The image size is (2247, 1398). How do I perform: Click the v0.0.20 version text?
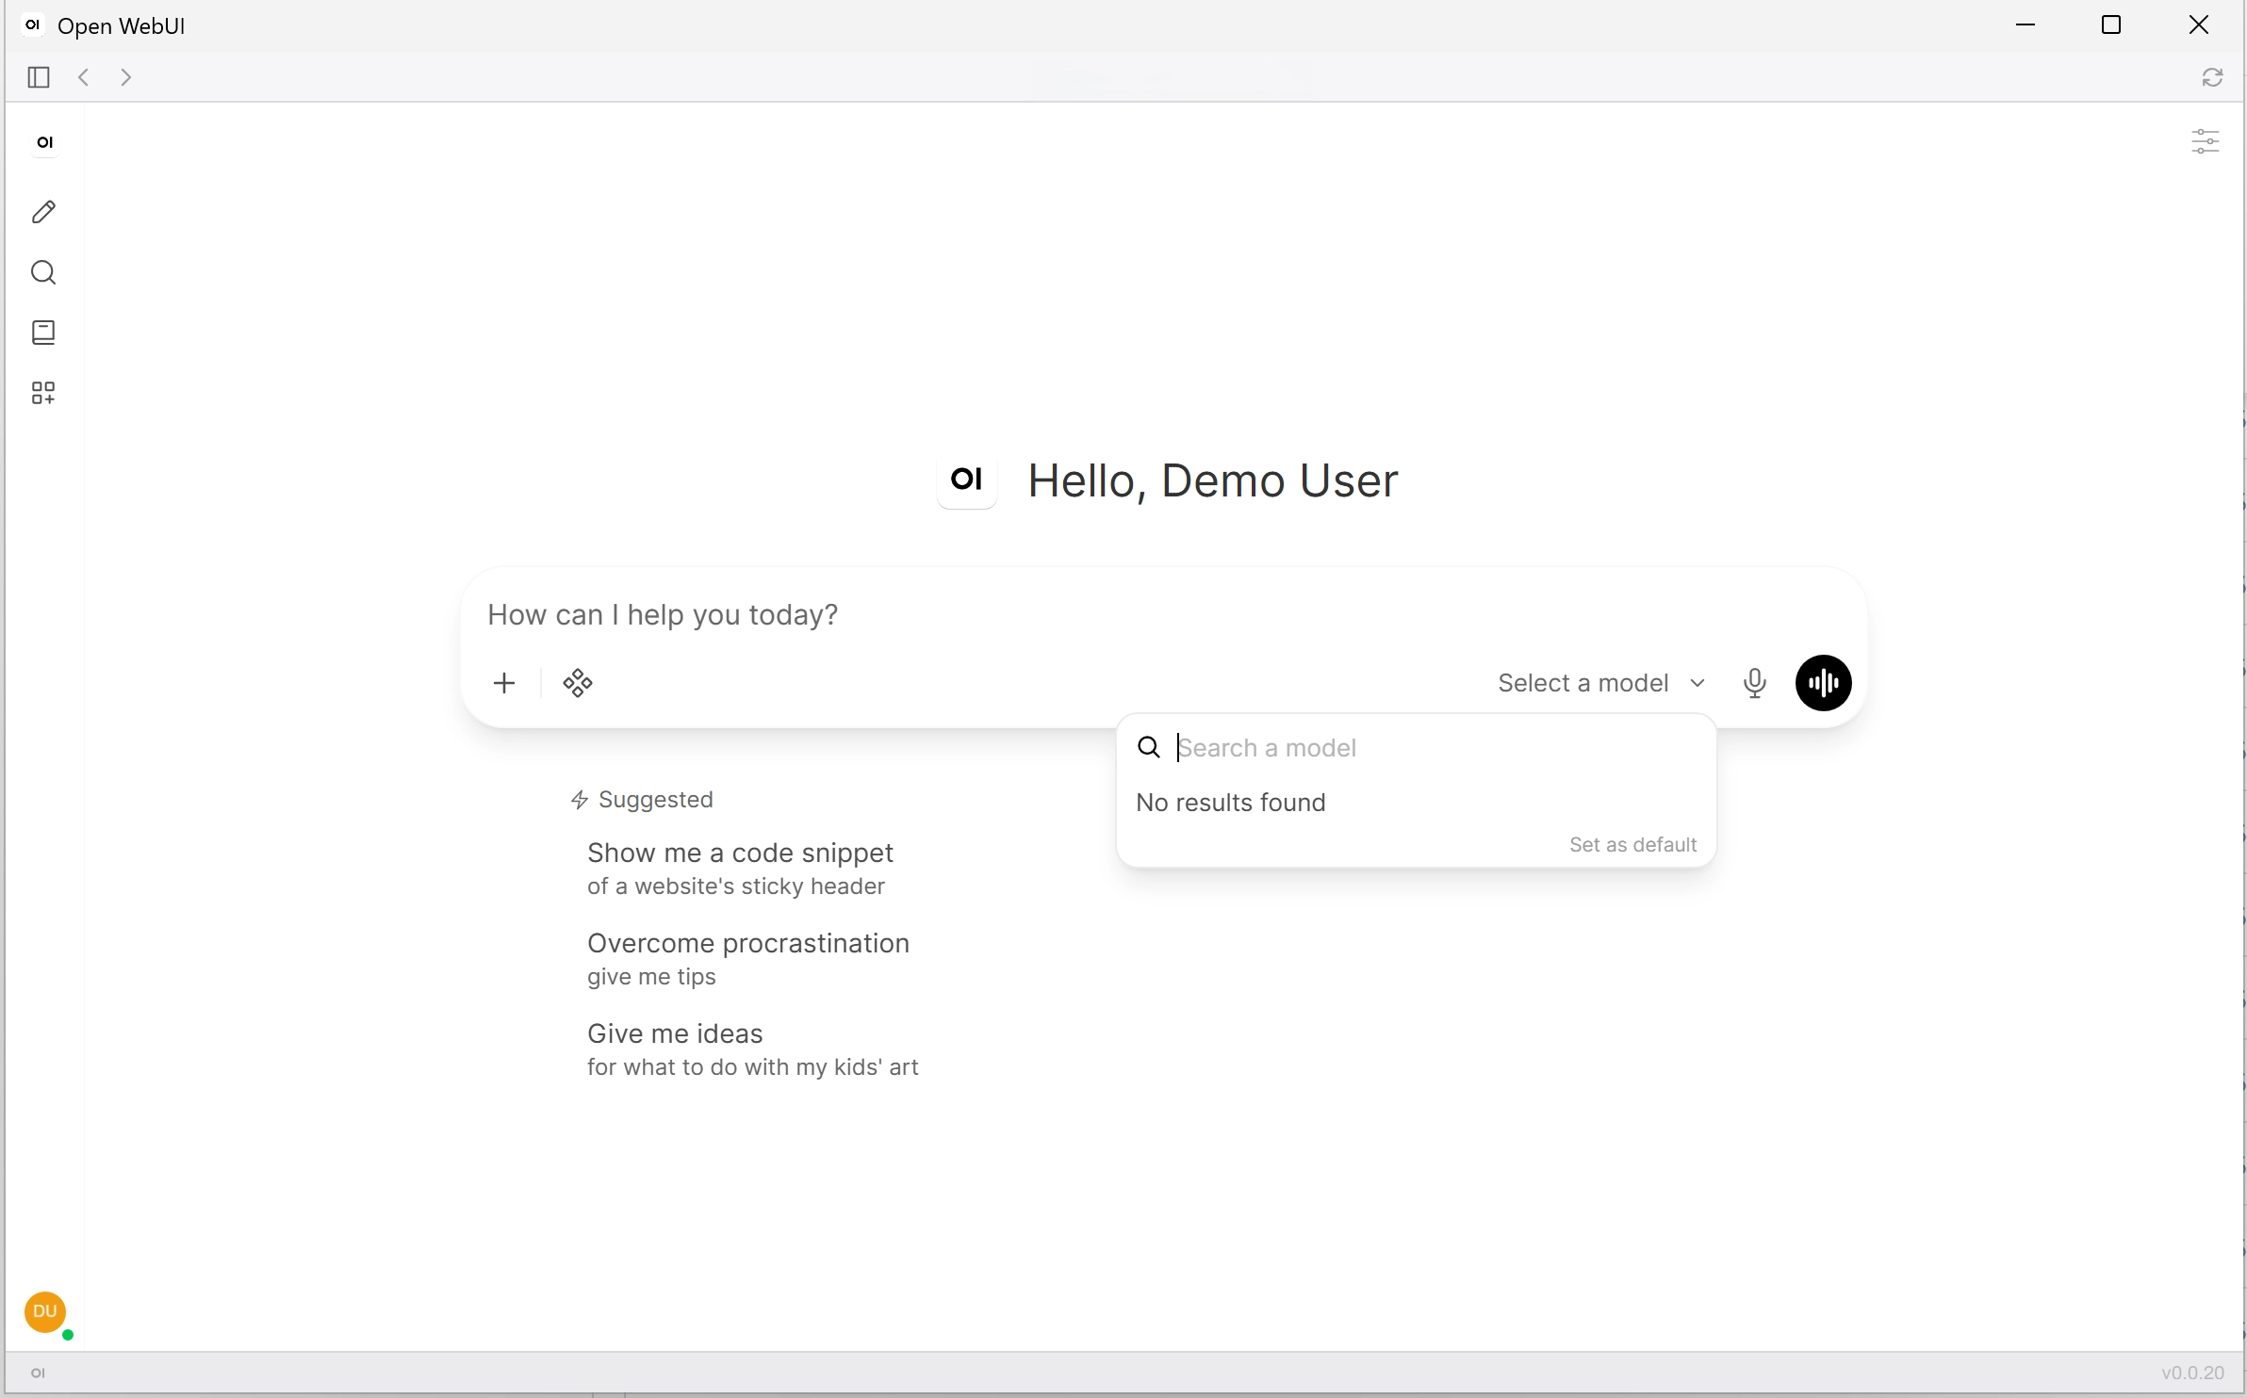coord(2192,1374)
